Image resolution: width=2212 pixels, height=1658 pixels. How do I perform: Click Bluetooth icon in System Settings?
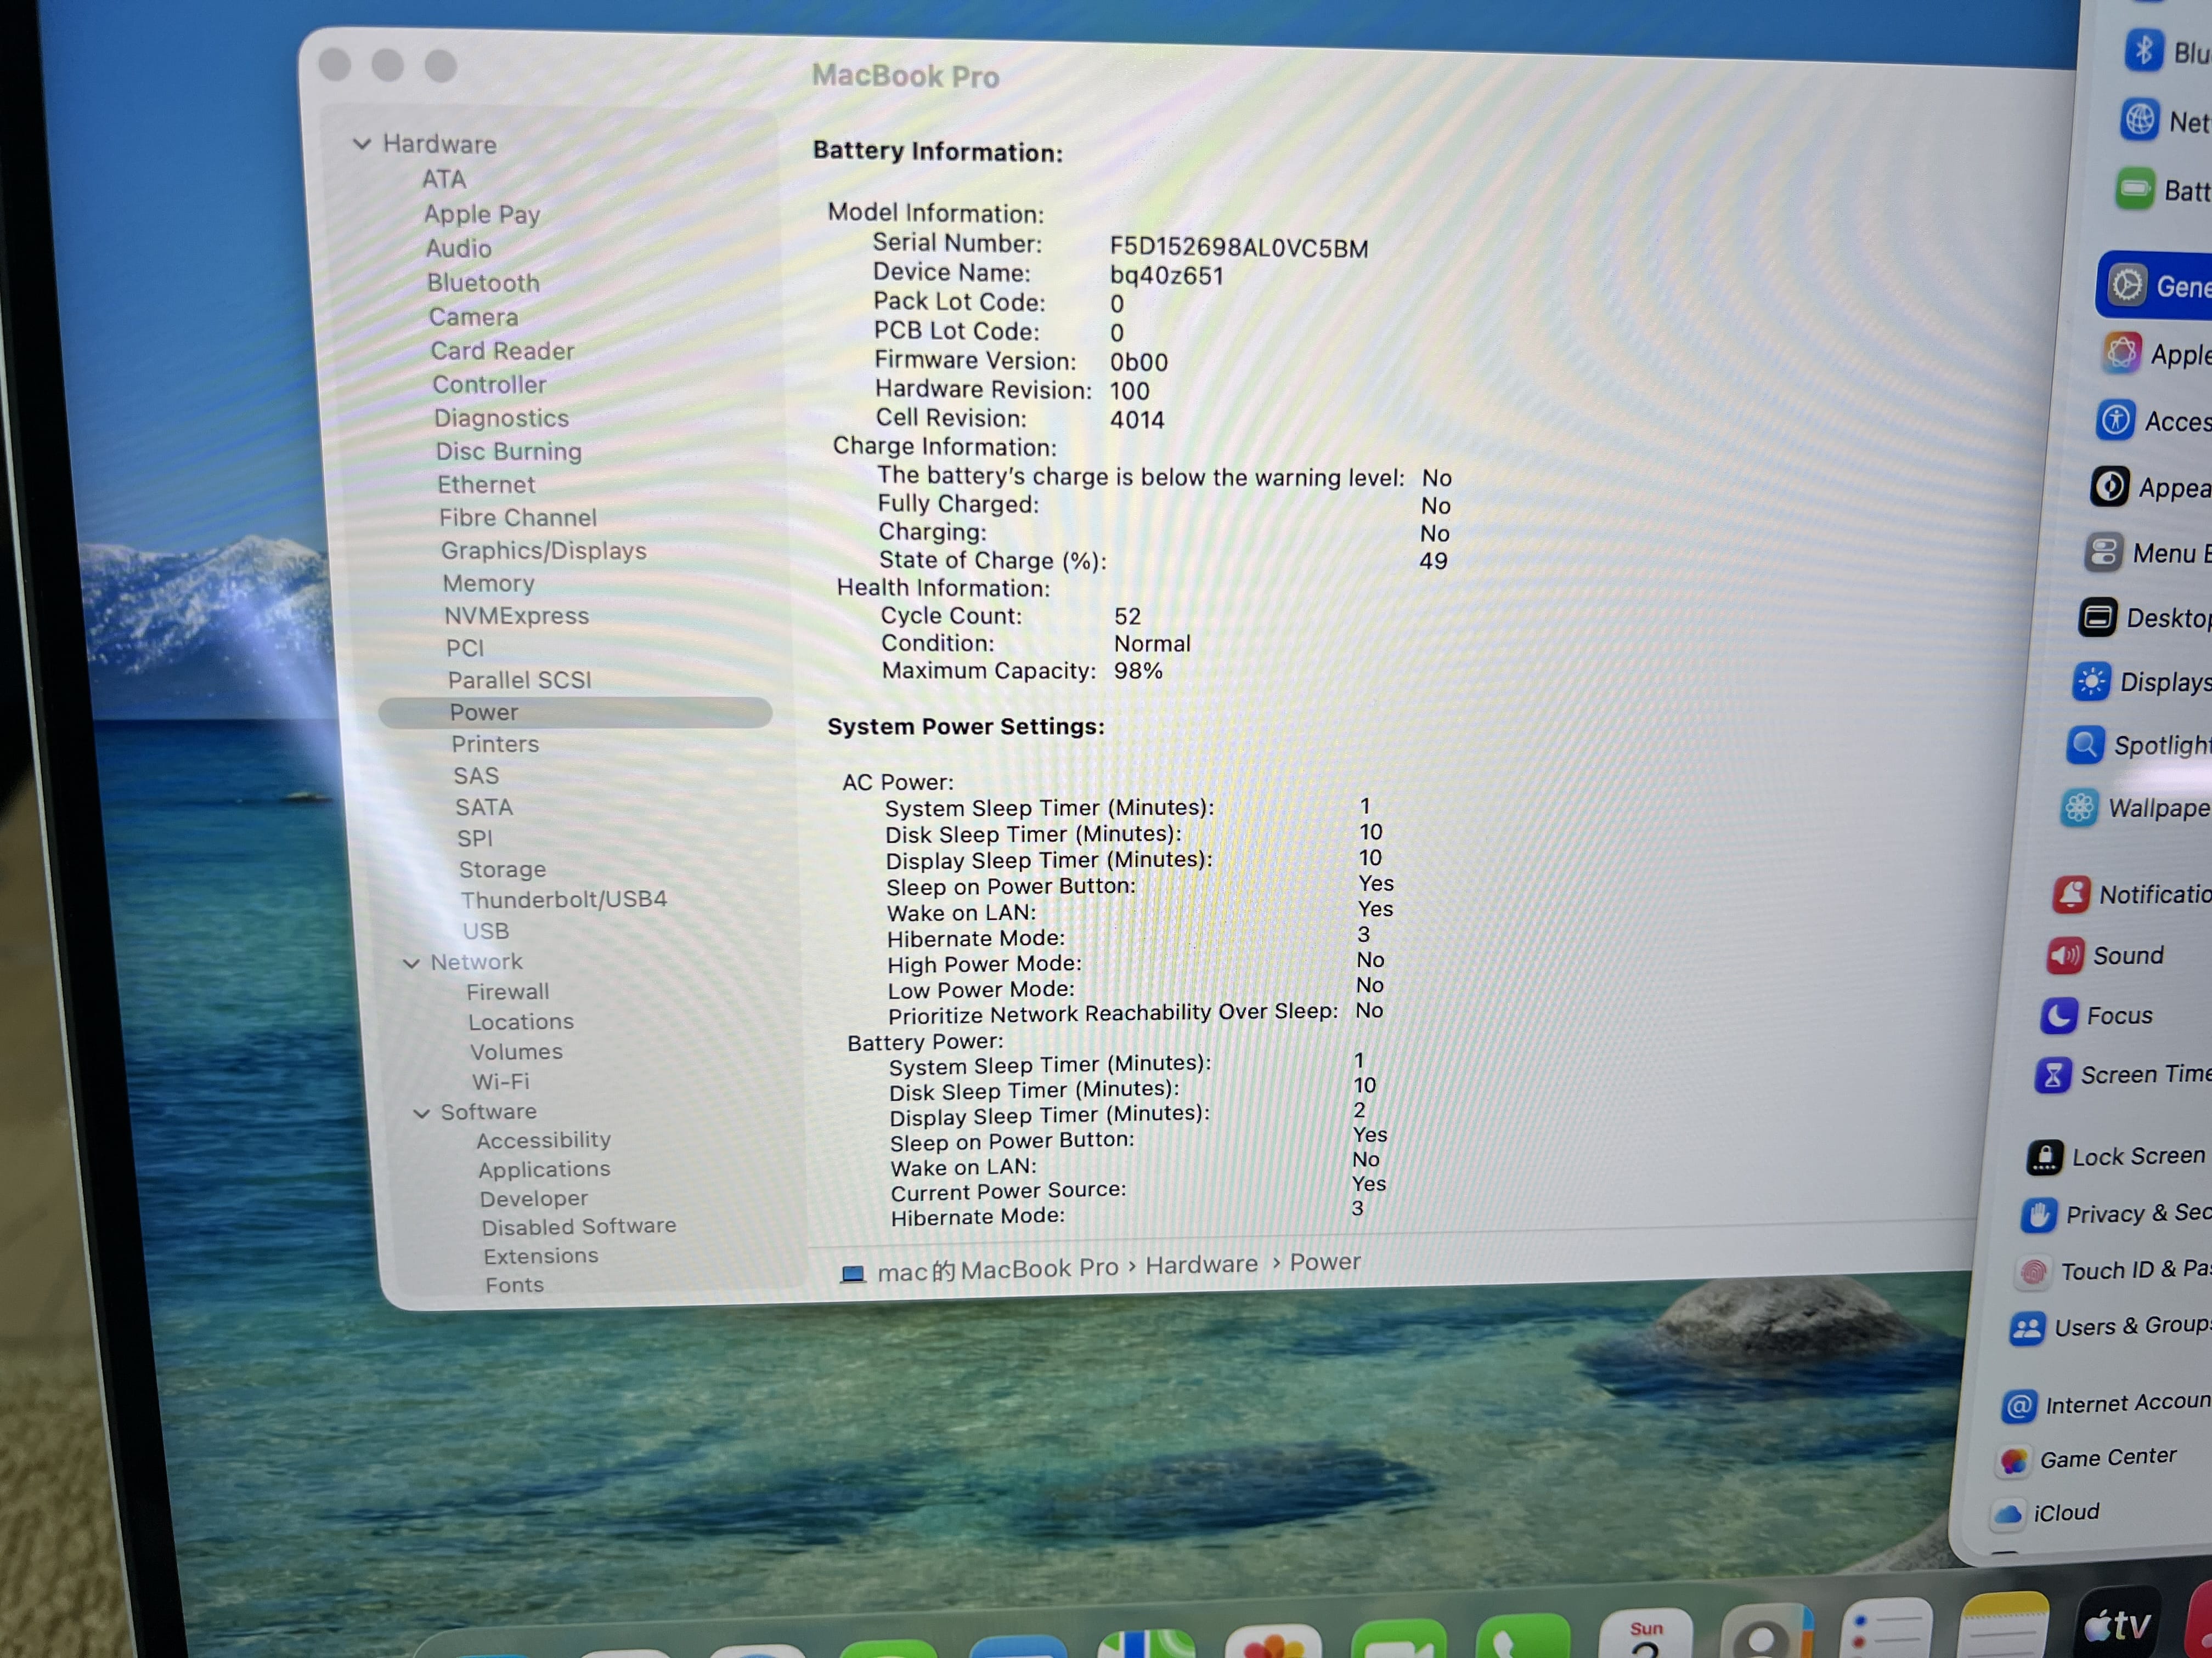click(x=2143, y=50)
